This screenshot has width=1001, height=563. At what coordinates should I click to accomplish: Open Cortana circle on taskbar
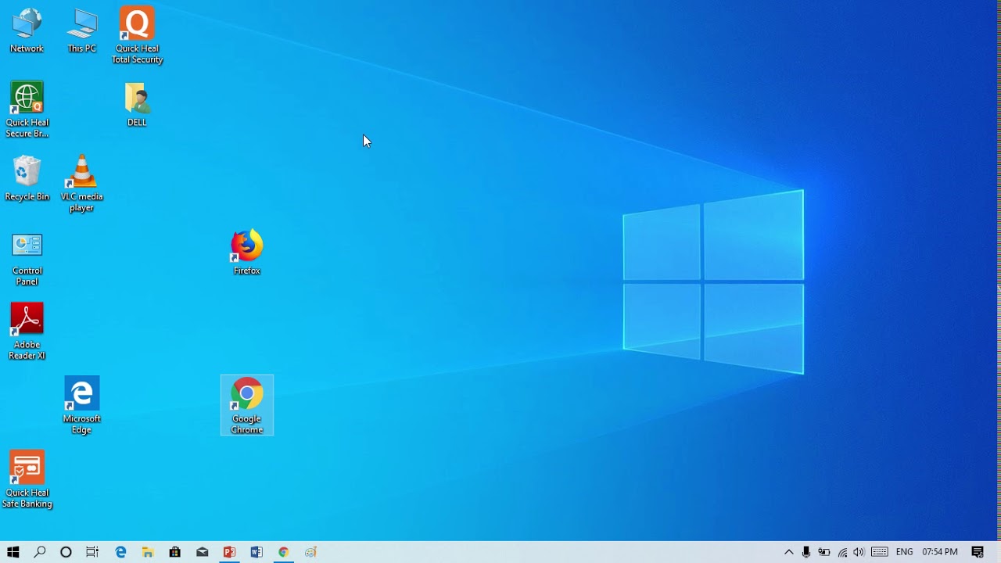[x=66, y=552]
